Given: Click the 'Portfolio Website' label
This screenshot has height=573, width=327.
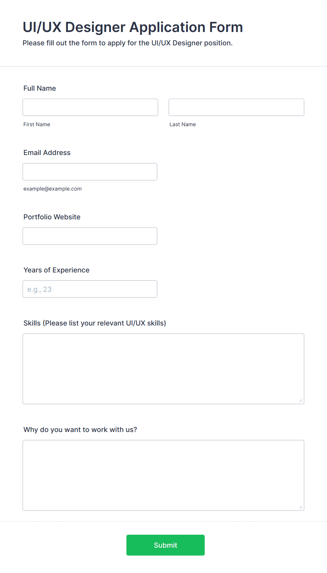Looking at the screenshot, I should [52, 217].
